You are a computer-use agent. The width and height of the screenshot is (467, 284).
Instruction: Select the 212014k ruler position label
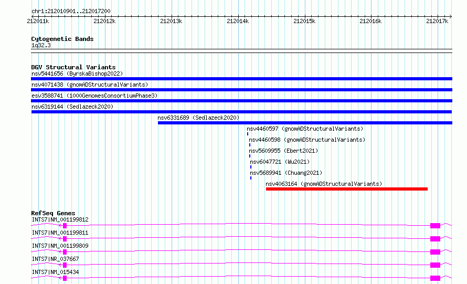238,21
